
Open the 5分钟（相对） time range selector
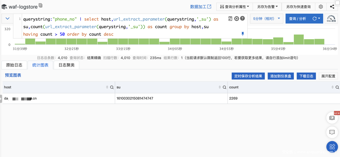coord(266,19)
